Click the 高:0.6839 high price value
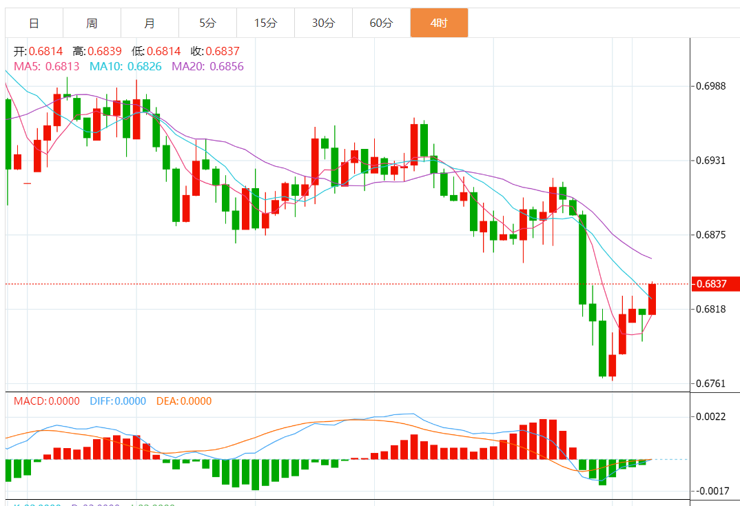 tap(97, 51)
